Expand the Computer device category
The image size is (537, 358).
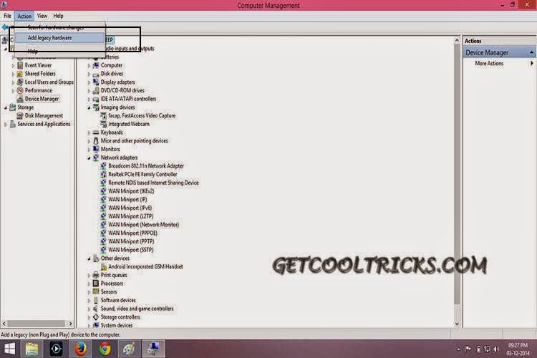pos(89,65)
